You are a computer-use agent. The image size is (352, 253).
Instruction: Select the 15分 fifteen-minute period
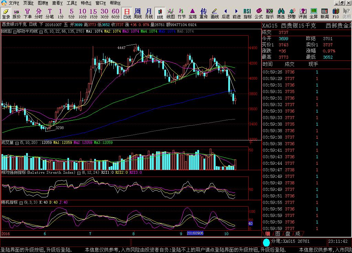(x=93, y=13)
